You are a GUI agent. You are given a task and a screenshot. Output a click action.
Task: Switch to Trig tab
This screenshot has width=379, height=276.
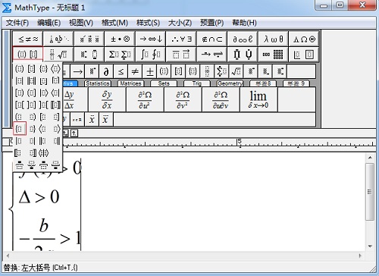[197, 83]
